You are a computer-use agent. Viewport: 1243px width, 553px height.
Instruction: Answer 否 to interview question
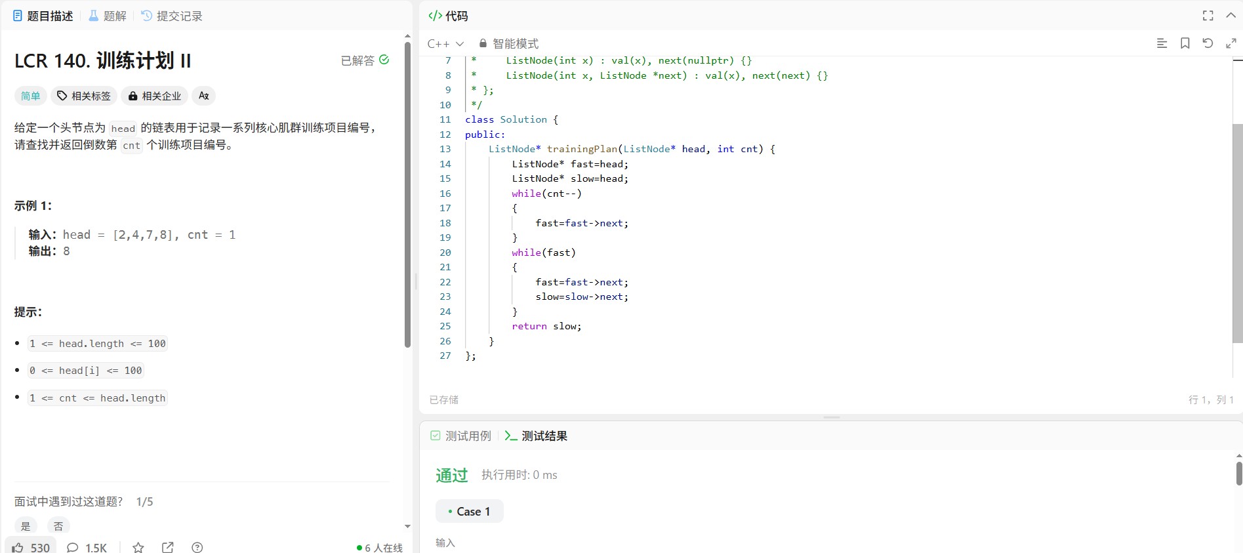58,526
